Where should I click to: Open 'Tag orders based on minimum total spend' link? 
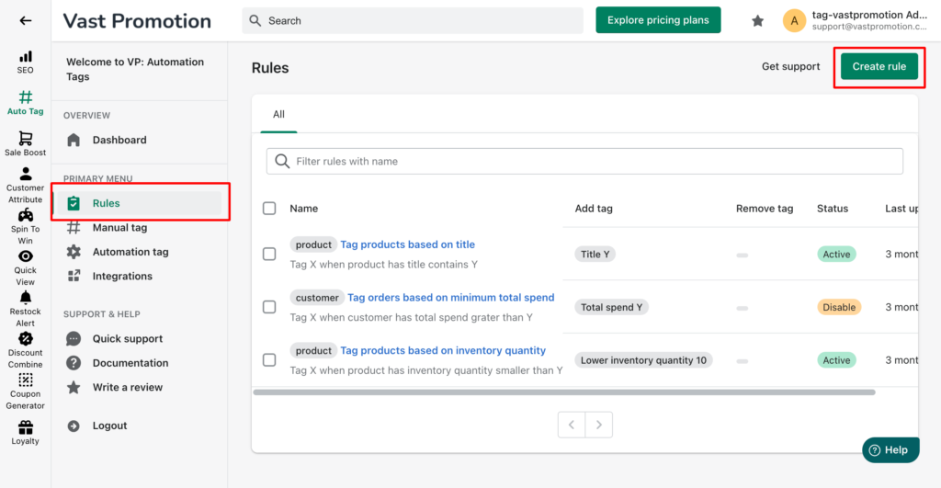[x=450, y=297]
